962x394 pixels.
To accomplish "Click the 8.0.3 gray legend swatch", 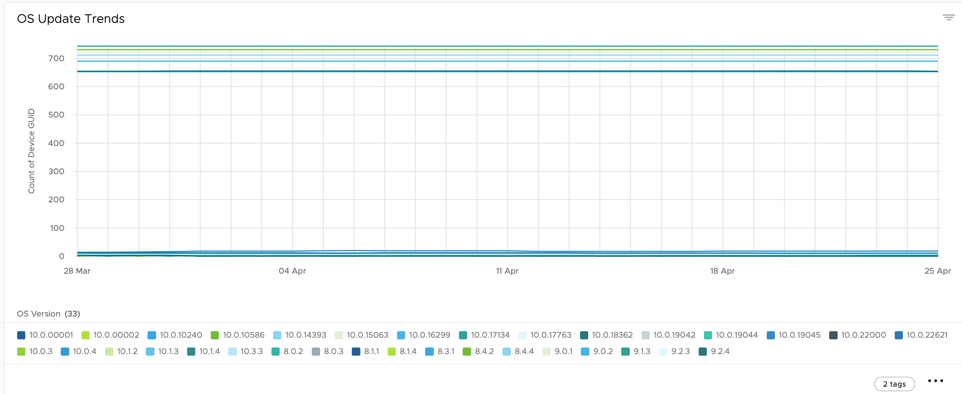I will pos(316,352).
